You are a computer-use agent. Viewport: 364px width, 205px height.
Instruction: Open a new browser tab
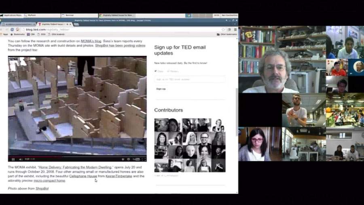(x=76, y=24)
